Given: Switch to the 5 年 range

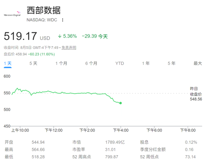Looking at the screenshot, I should point(172,64).
